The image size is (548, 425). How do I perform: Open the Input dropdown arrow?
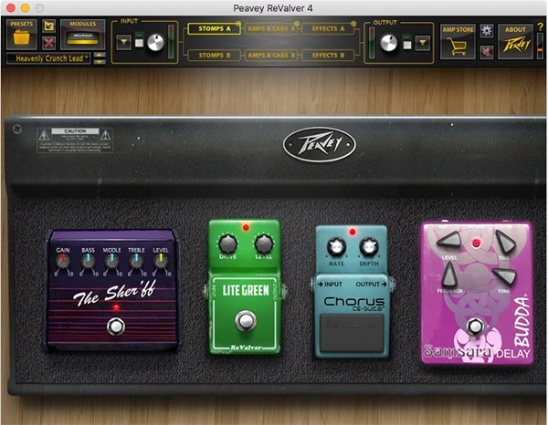[123, 42]
